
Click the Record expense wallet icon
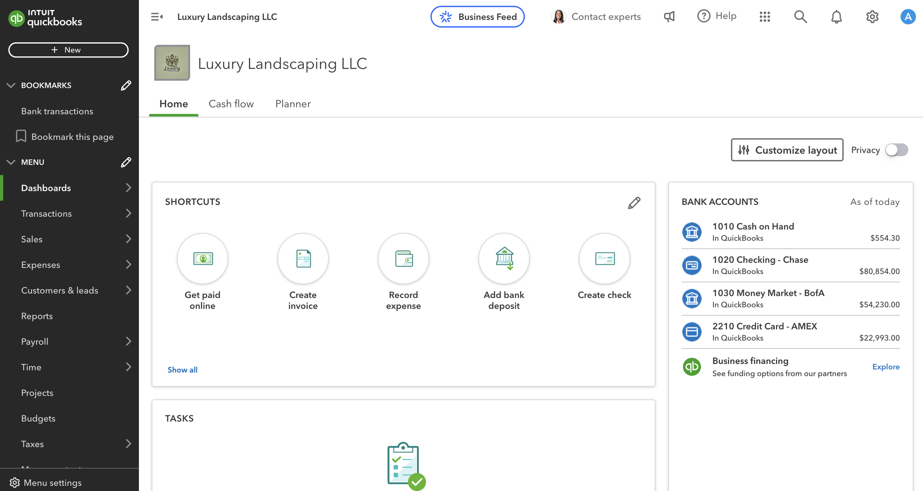403,258
